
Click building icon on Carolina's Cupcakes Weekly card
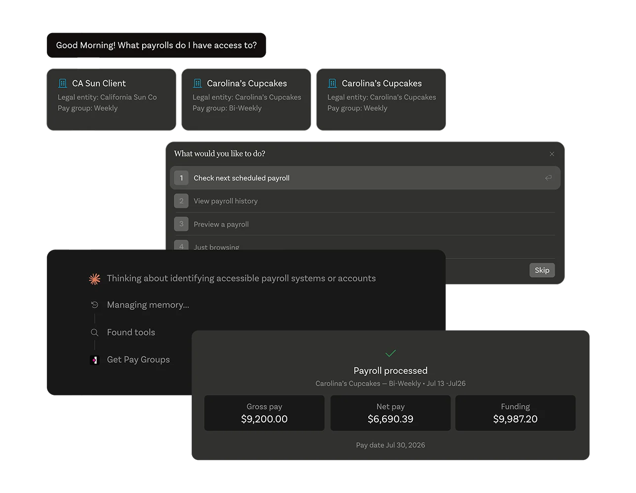tap(332, 83)
